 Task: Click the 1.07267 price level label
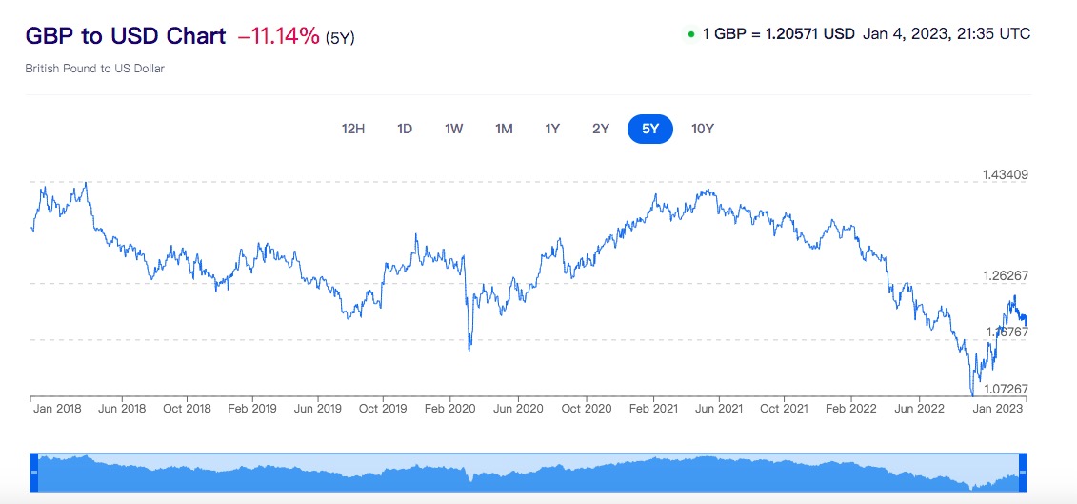pyautogui.click(x=1005, y=389)
